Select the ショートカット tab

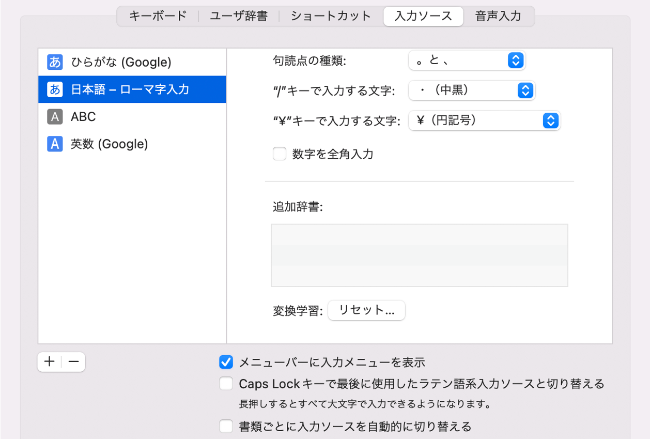pyautogui.click(x=330, y=16)
